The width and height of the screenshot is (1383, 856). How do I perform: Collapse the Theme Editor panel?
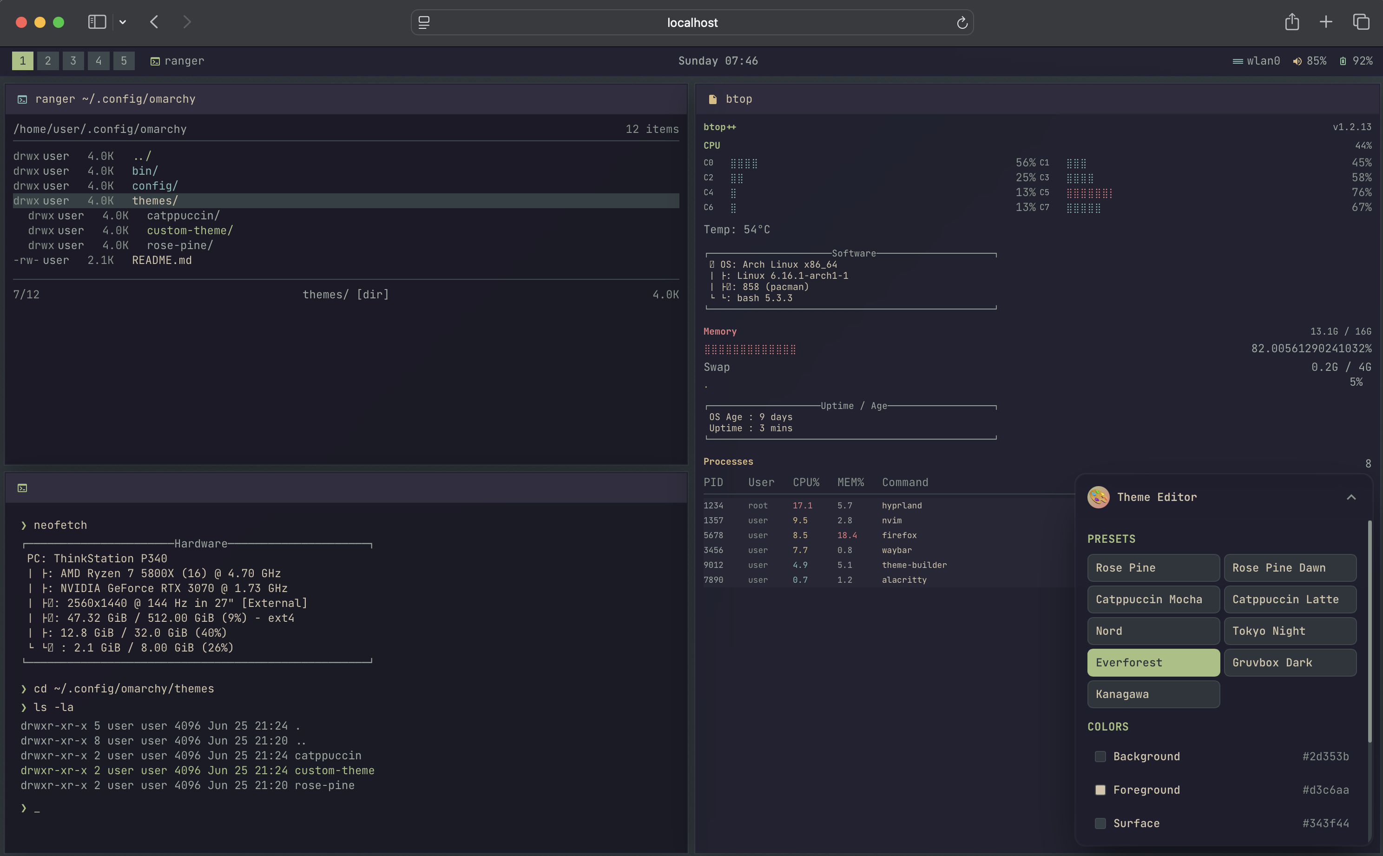point(1351,497)
